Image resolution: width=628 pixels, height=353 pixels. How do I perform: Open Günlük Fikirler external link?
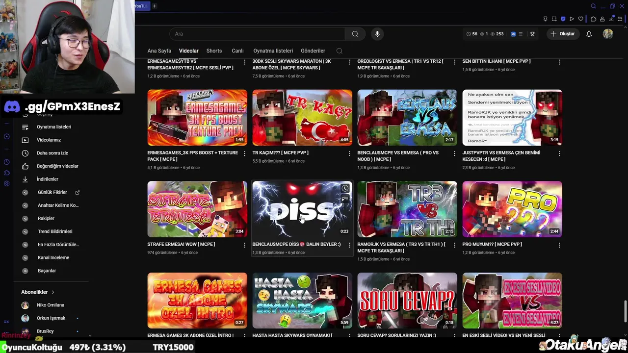pyautogui.click(x=77, y=192)
